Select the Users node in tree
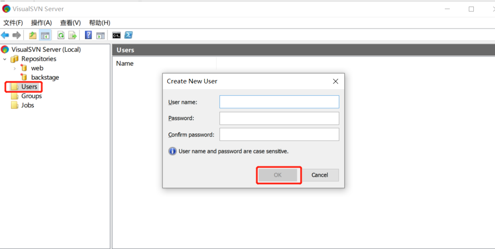The width and height of the screenshot is (495, 249). (29, 86)
